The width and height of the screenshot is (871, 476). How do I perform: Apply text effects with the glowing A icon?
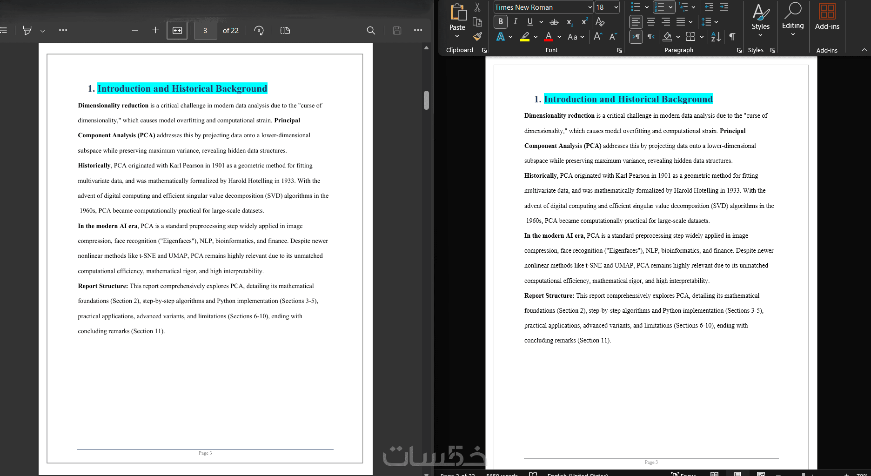click(501, 36)
